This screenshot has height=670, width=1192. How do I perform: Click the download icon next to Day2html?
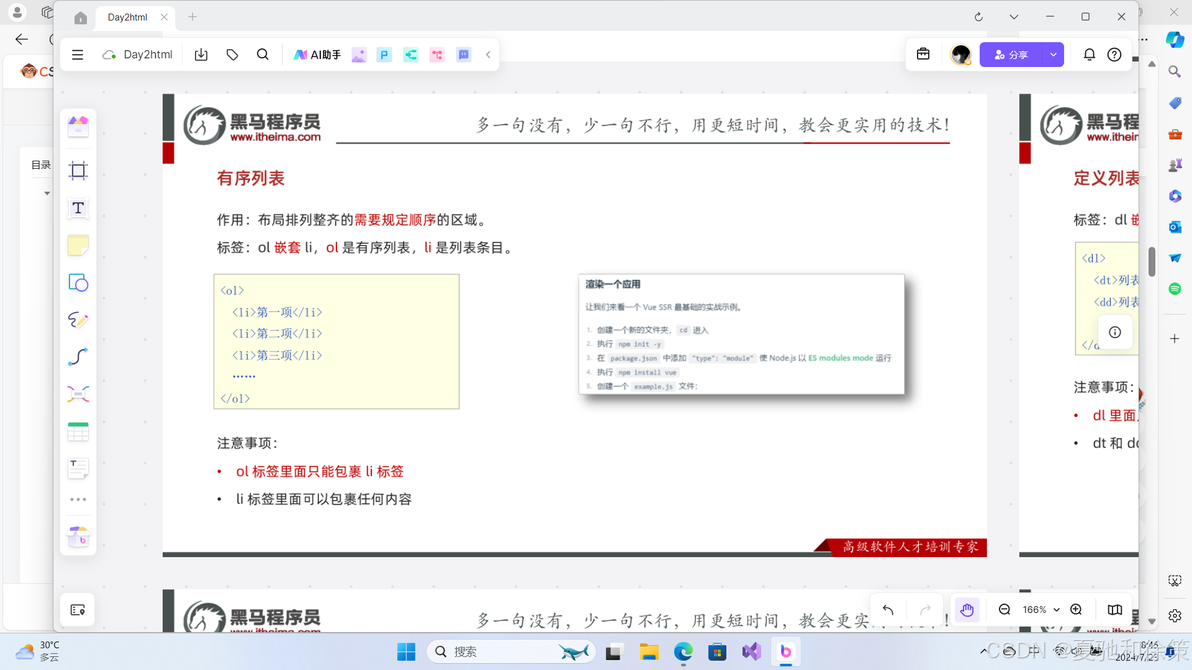(x=201, y=55)
